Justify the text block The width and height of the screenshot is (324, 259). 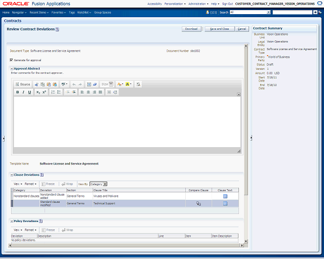click(x=100, y=92)
